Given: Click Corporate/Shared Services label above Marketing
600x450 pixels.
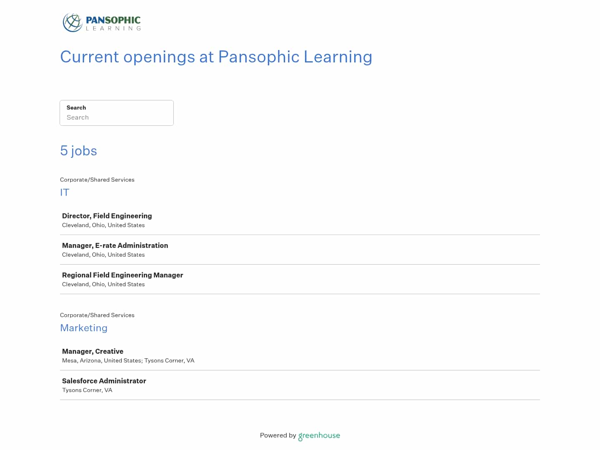Looking at the screenshot, I should pos(97,315).
